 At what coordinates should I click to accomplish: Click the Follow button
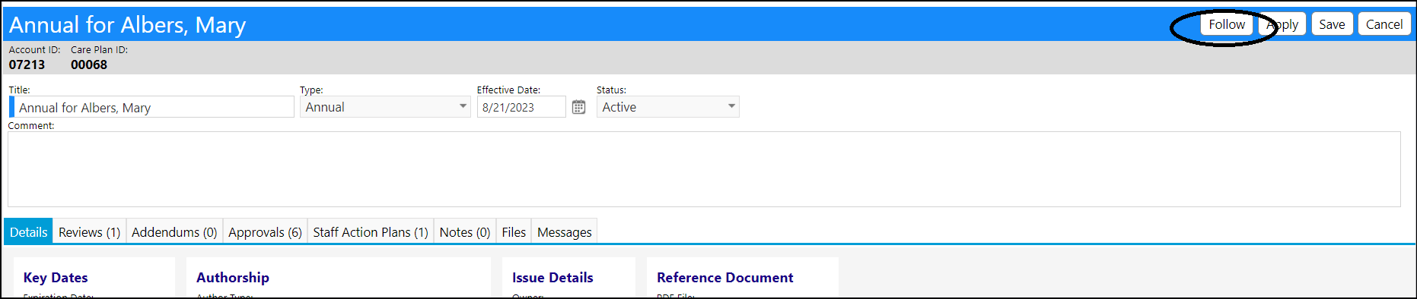pyautogui.click(x=1227, y=24)
